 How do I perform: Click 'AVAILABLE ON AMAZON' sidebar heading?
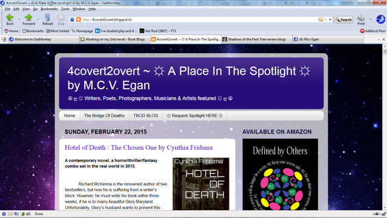[x=277, y=132]
